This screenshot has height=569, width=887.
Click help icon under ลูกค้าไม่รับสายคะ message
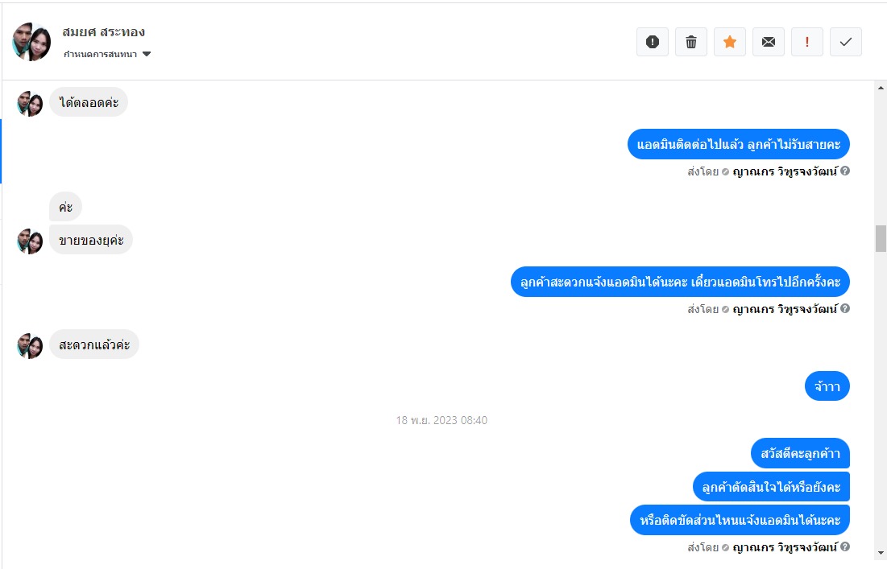click(844, 171)
